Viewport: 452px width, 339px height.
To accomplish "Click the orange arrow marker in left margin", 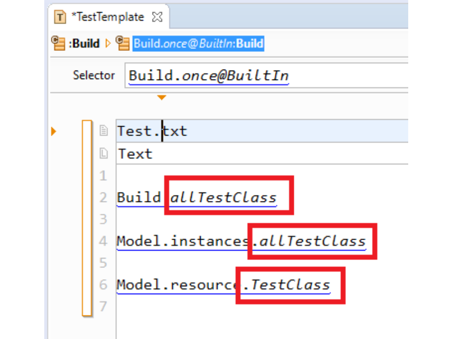I will [x=54, y=131].
